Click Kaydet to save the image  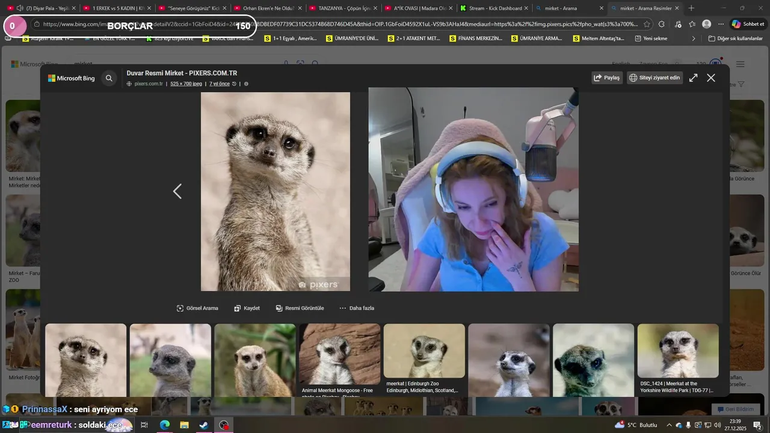(x=247, y=308)
